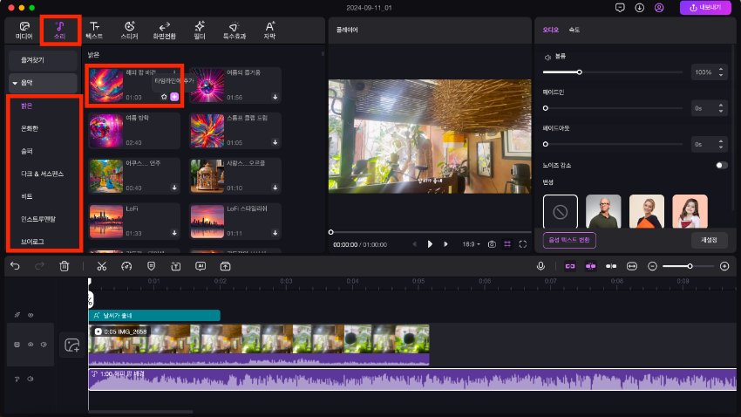Mute the video track speaker icon

(43, 345)
